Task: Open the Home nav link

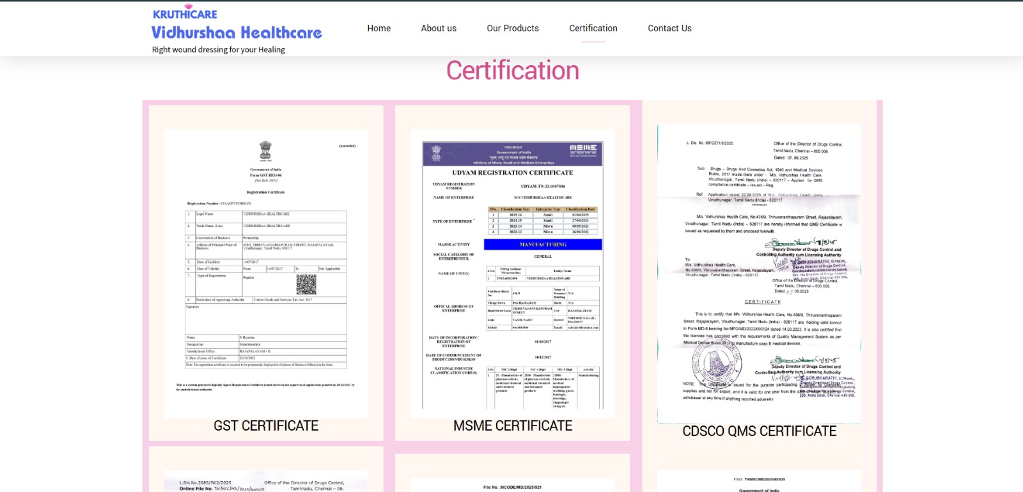Action: point(379,28)
